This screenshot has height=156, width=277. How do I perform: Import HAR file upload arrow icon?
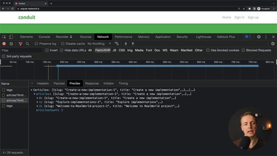pos(126,43)
